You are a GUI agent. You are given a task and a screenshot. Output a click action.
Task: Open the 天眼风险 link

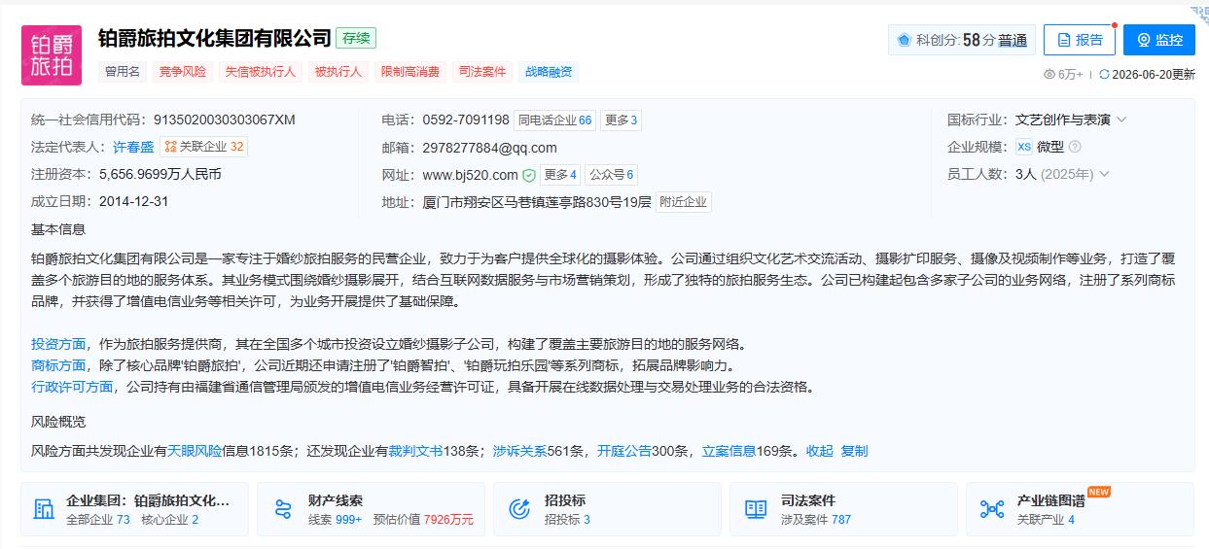(195, 451)
